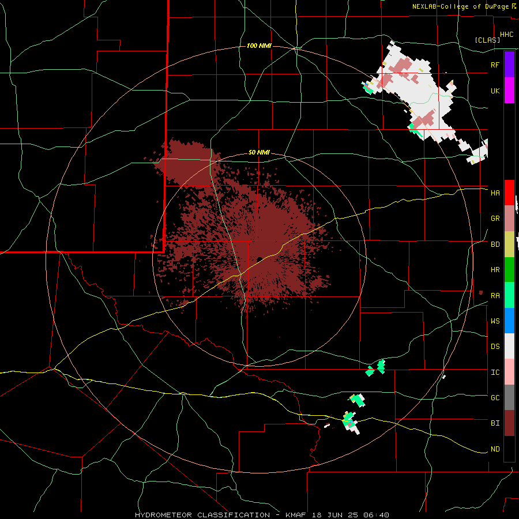Click the HR legend label
This screenshot has width=519, height=519.
[x=495, y=270]
